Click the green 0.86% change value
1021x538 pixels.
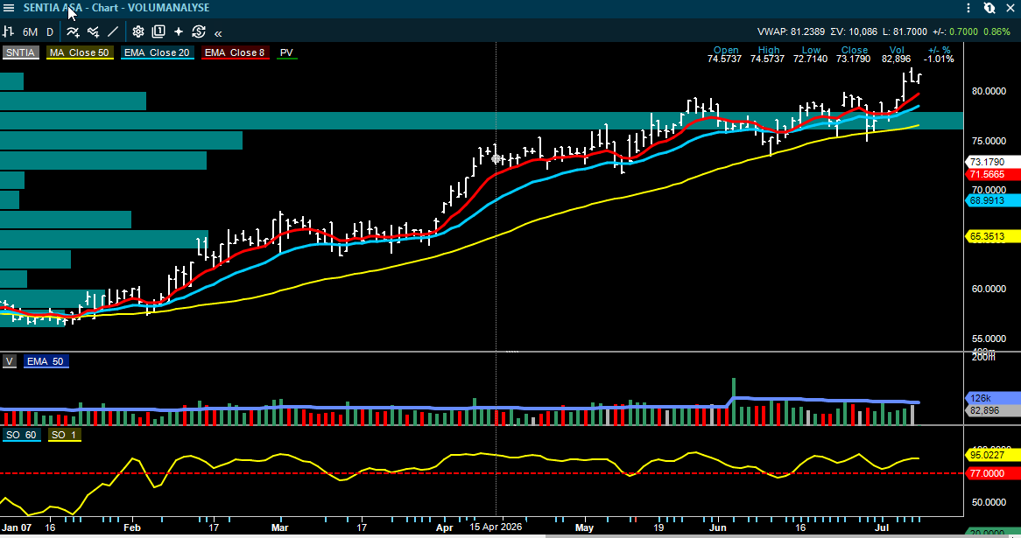point(996,31)
